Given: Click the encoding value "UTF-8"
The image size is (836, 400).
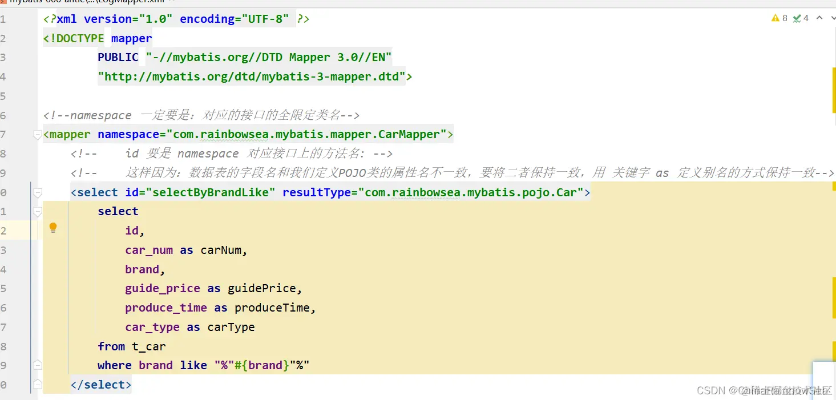Looking at the screenshot, I should click(x=265, y=19).
